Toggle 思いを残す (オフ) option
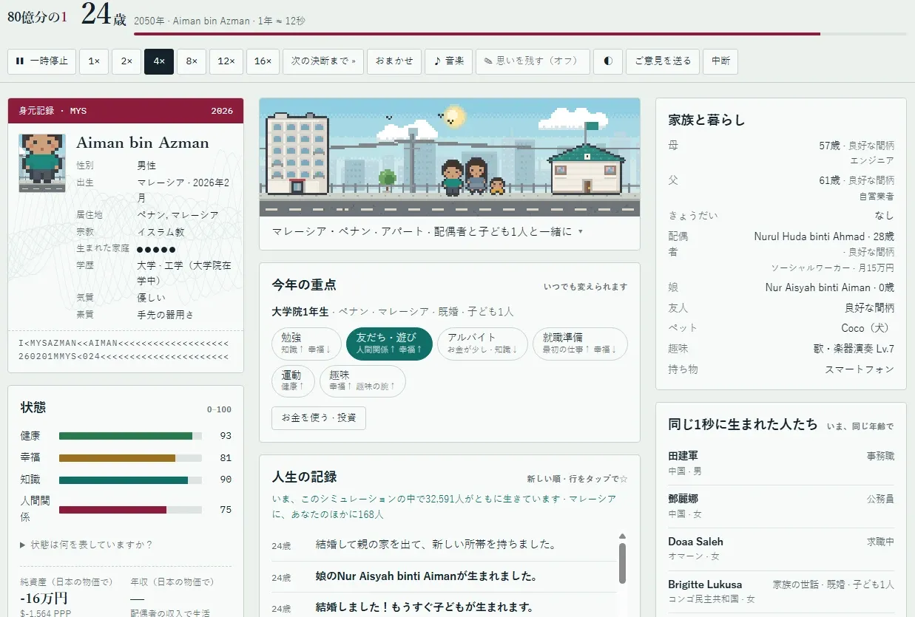 tap(533, 61)
